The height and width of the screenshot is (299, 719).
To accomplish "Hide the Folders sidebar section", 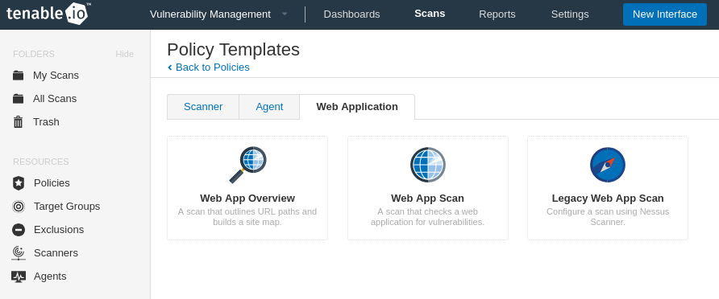I will click(x=124, y=54).
